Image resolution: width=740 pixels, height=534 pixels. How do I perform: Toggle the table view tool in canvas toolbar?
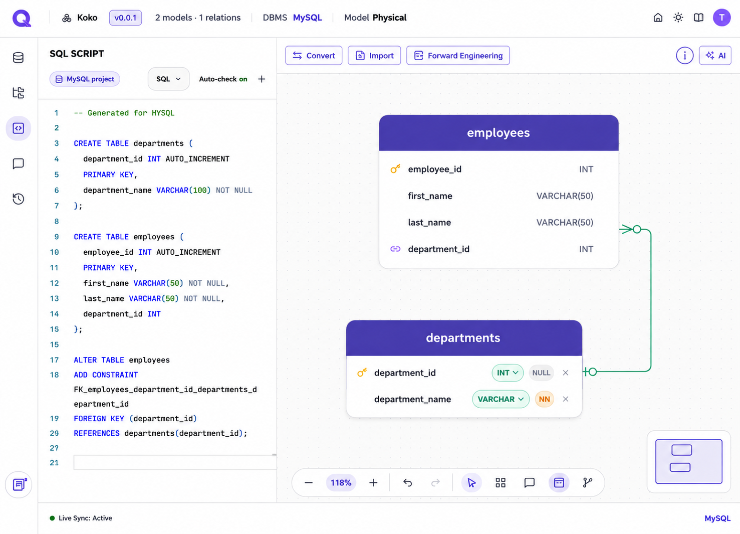point(559,483)
